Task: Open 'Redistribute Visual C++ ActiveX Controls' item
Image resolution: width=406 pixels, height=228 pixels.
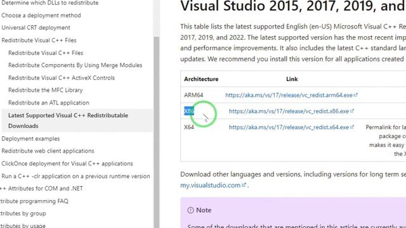Action: (62, 78)
